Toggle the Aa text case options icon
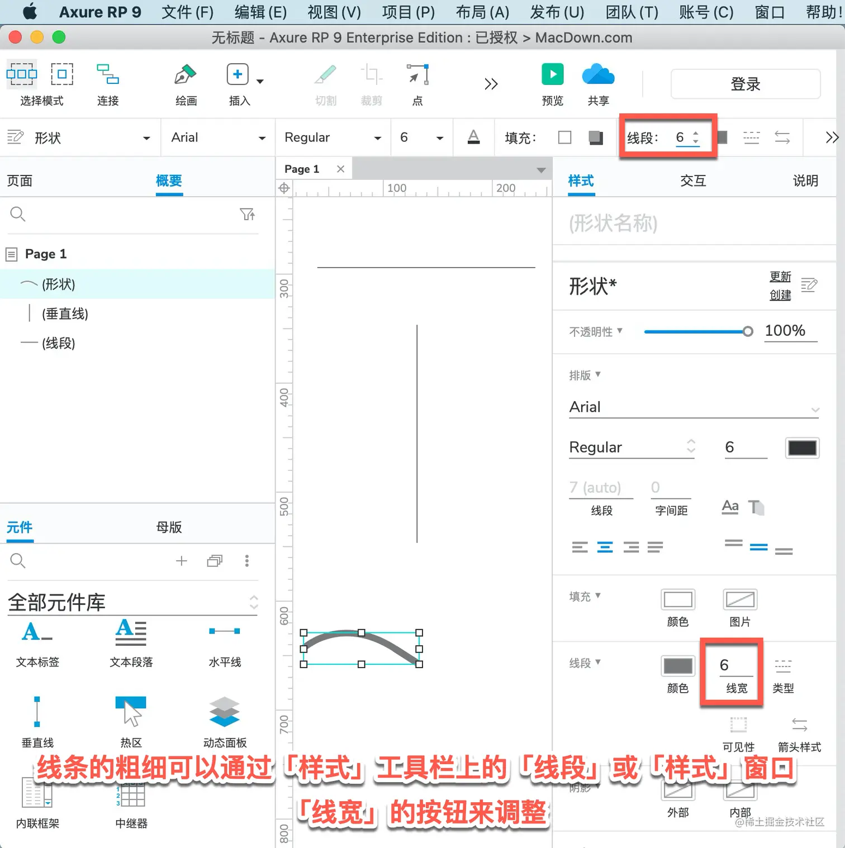The height and width of the screenshot is (848, 845). pos(730,506)
